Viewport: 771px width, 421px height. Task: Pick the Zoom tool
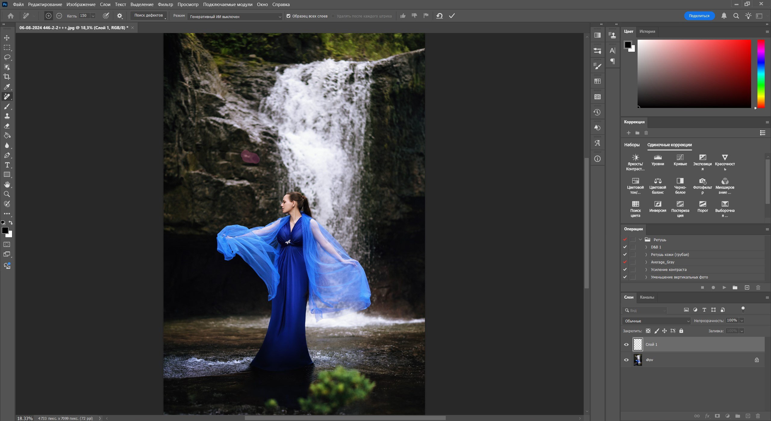tap(7, 194)
